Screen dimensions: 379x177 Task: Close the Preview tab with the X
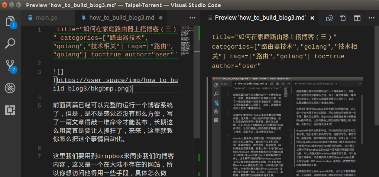(x=312, y=18)
